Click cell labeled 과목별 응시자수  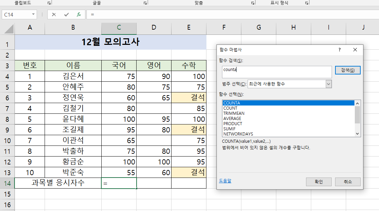[x=58, y=183]
